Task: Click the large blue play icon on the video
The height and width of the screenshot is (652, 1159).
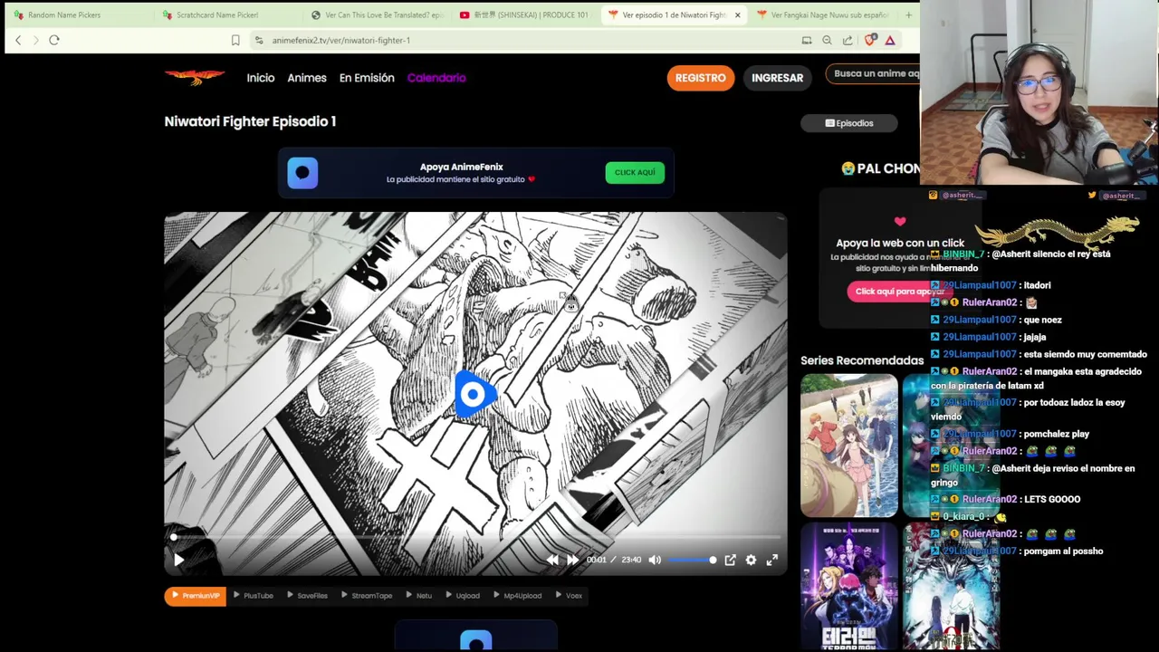Action: click(x=474, y=395)
